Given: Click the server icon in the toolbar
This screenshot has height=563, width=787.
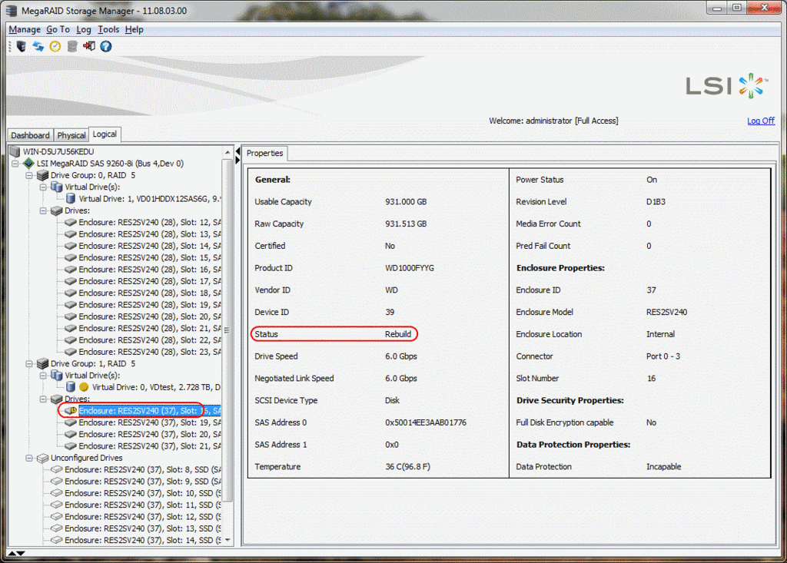Looking at the screenshot, I should tap(21, 47).
